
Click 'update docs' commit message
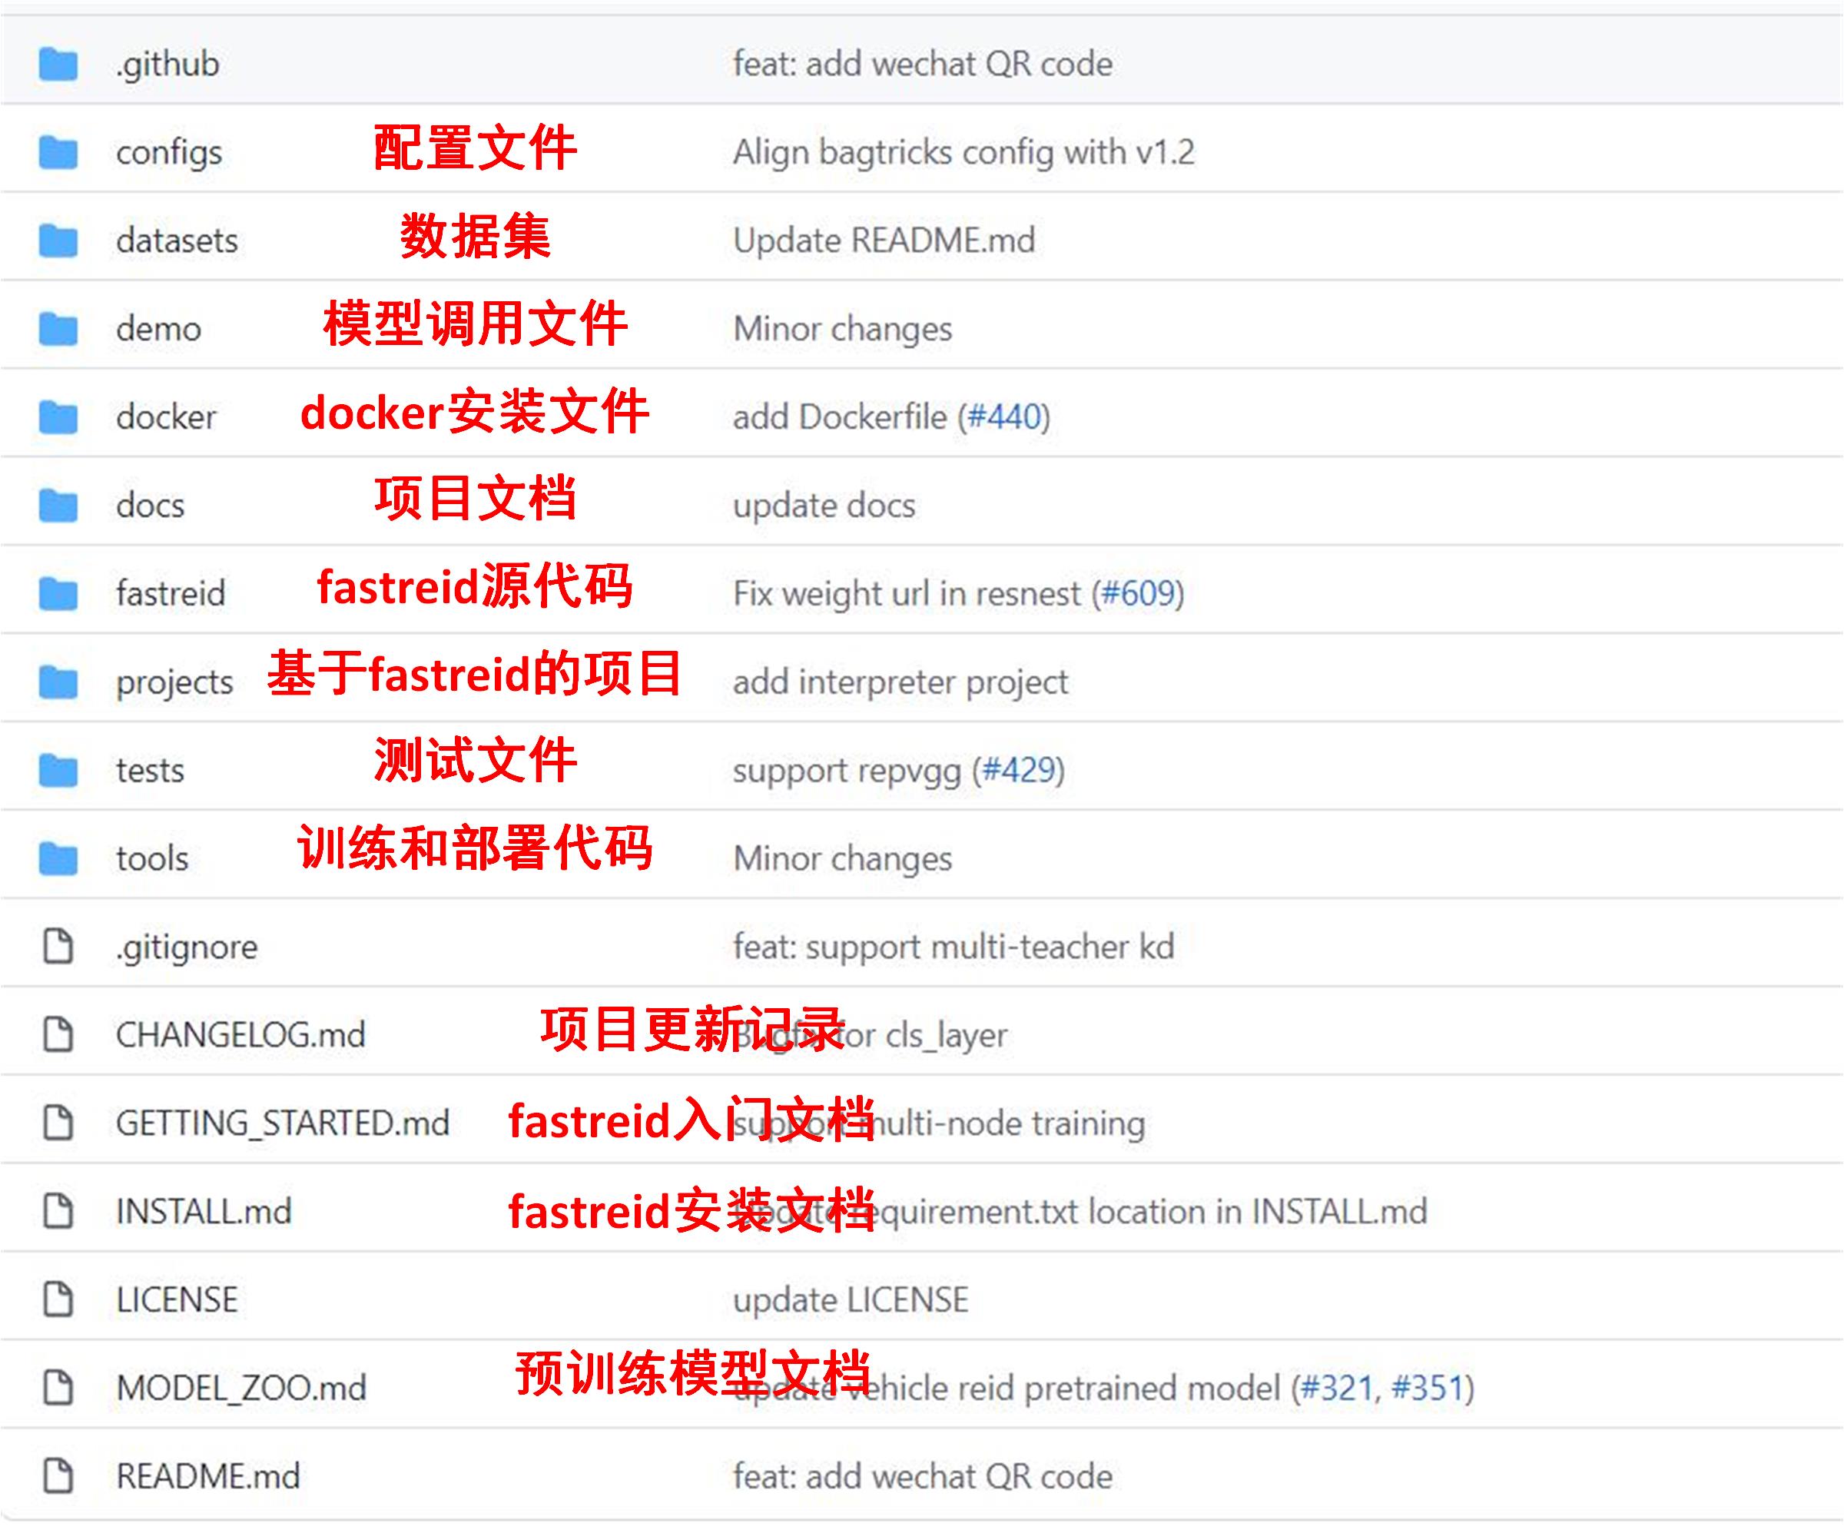pos(824,506)
